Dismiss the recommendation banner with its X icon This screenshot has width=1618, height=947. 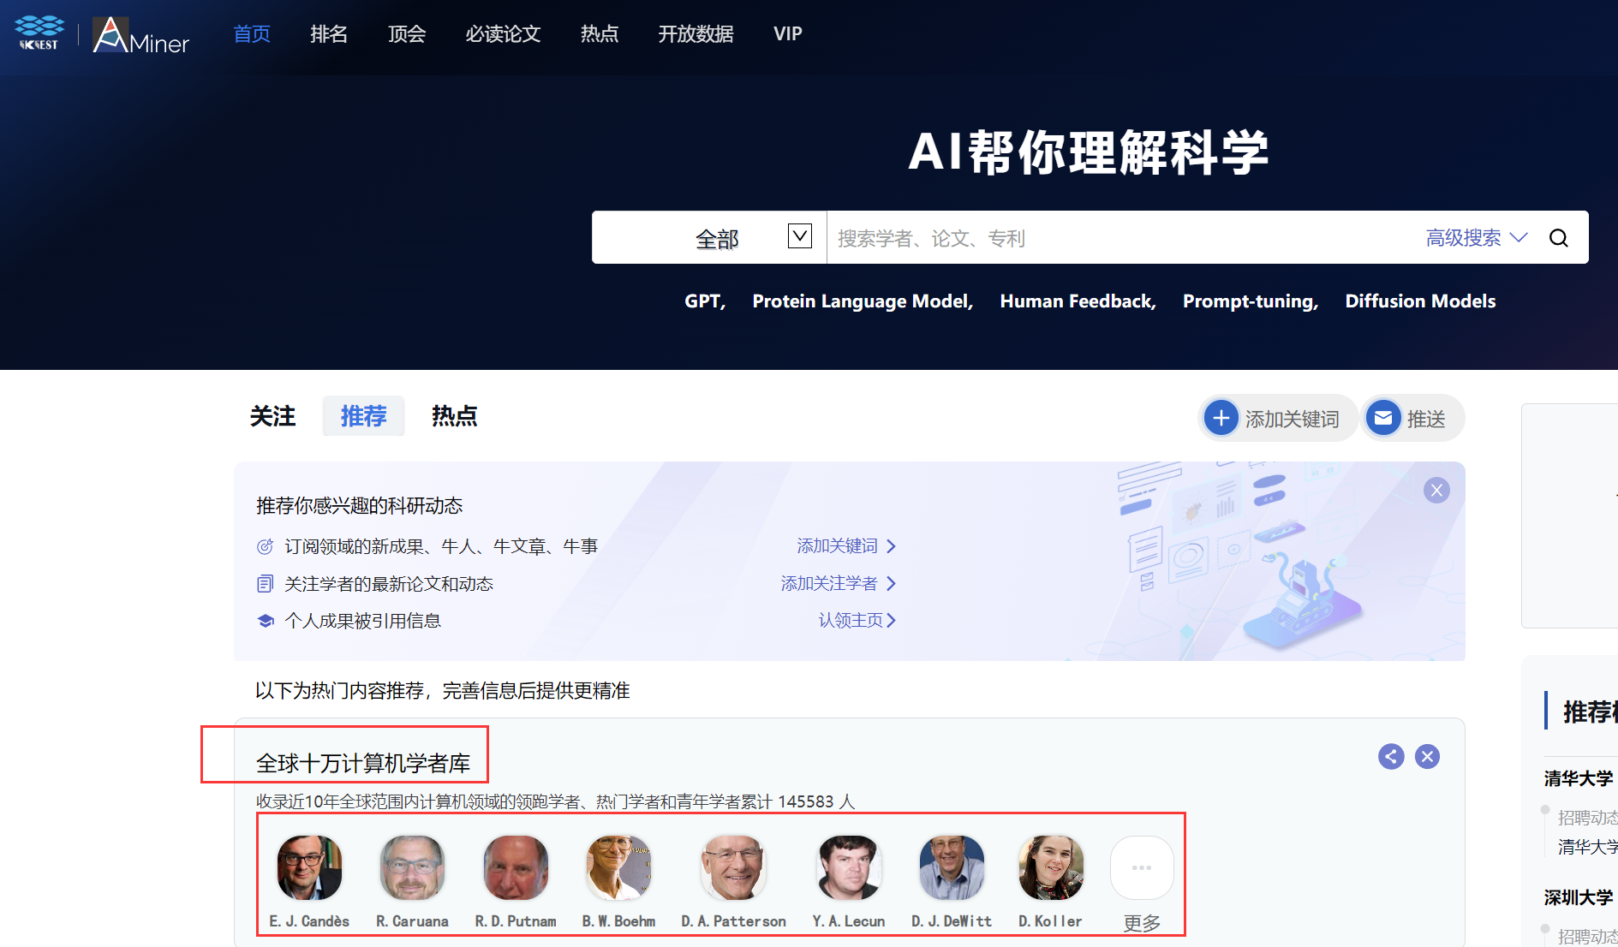pyautogui.click(x=1436, y=490)
